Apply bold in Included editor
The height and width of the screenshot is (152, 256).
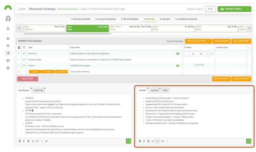[140, 141]
